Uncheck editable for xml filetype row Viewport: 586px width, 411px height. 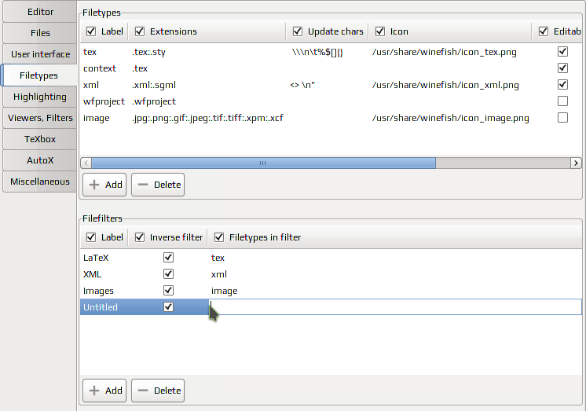click(x=562, y=85)
